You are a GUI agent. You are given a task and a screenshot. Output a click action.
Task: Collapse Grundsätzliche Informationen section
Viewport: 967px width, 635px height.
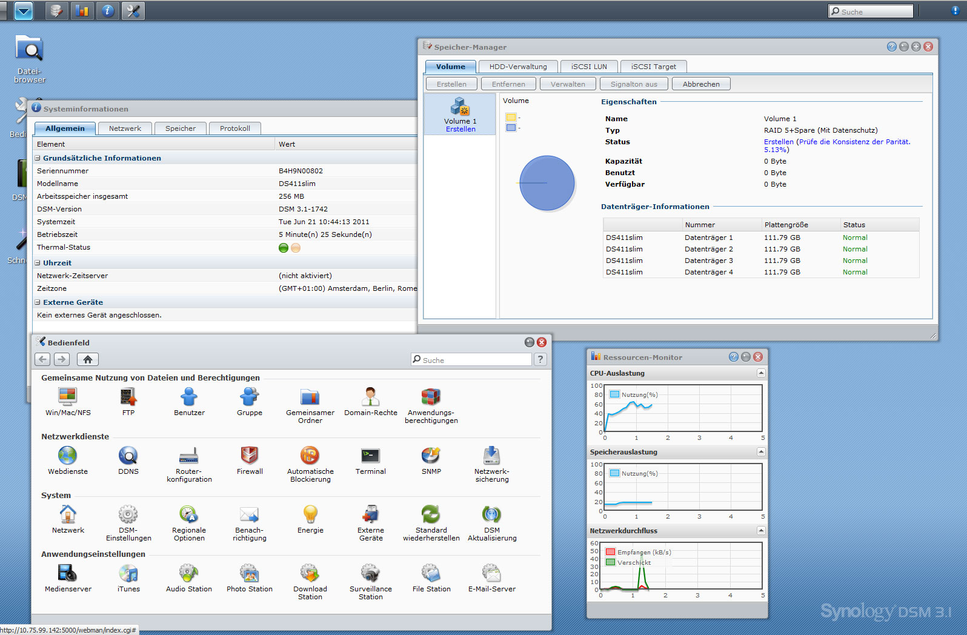tap(38, 158)
